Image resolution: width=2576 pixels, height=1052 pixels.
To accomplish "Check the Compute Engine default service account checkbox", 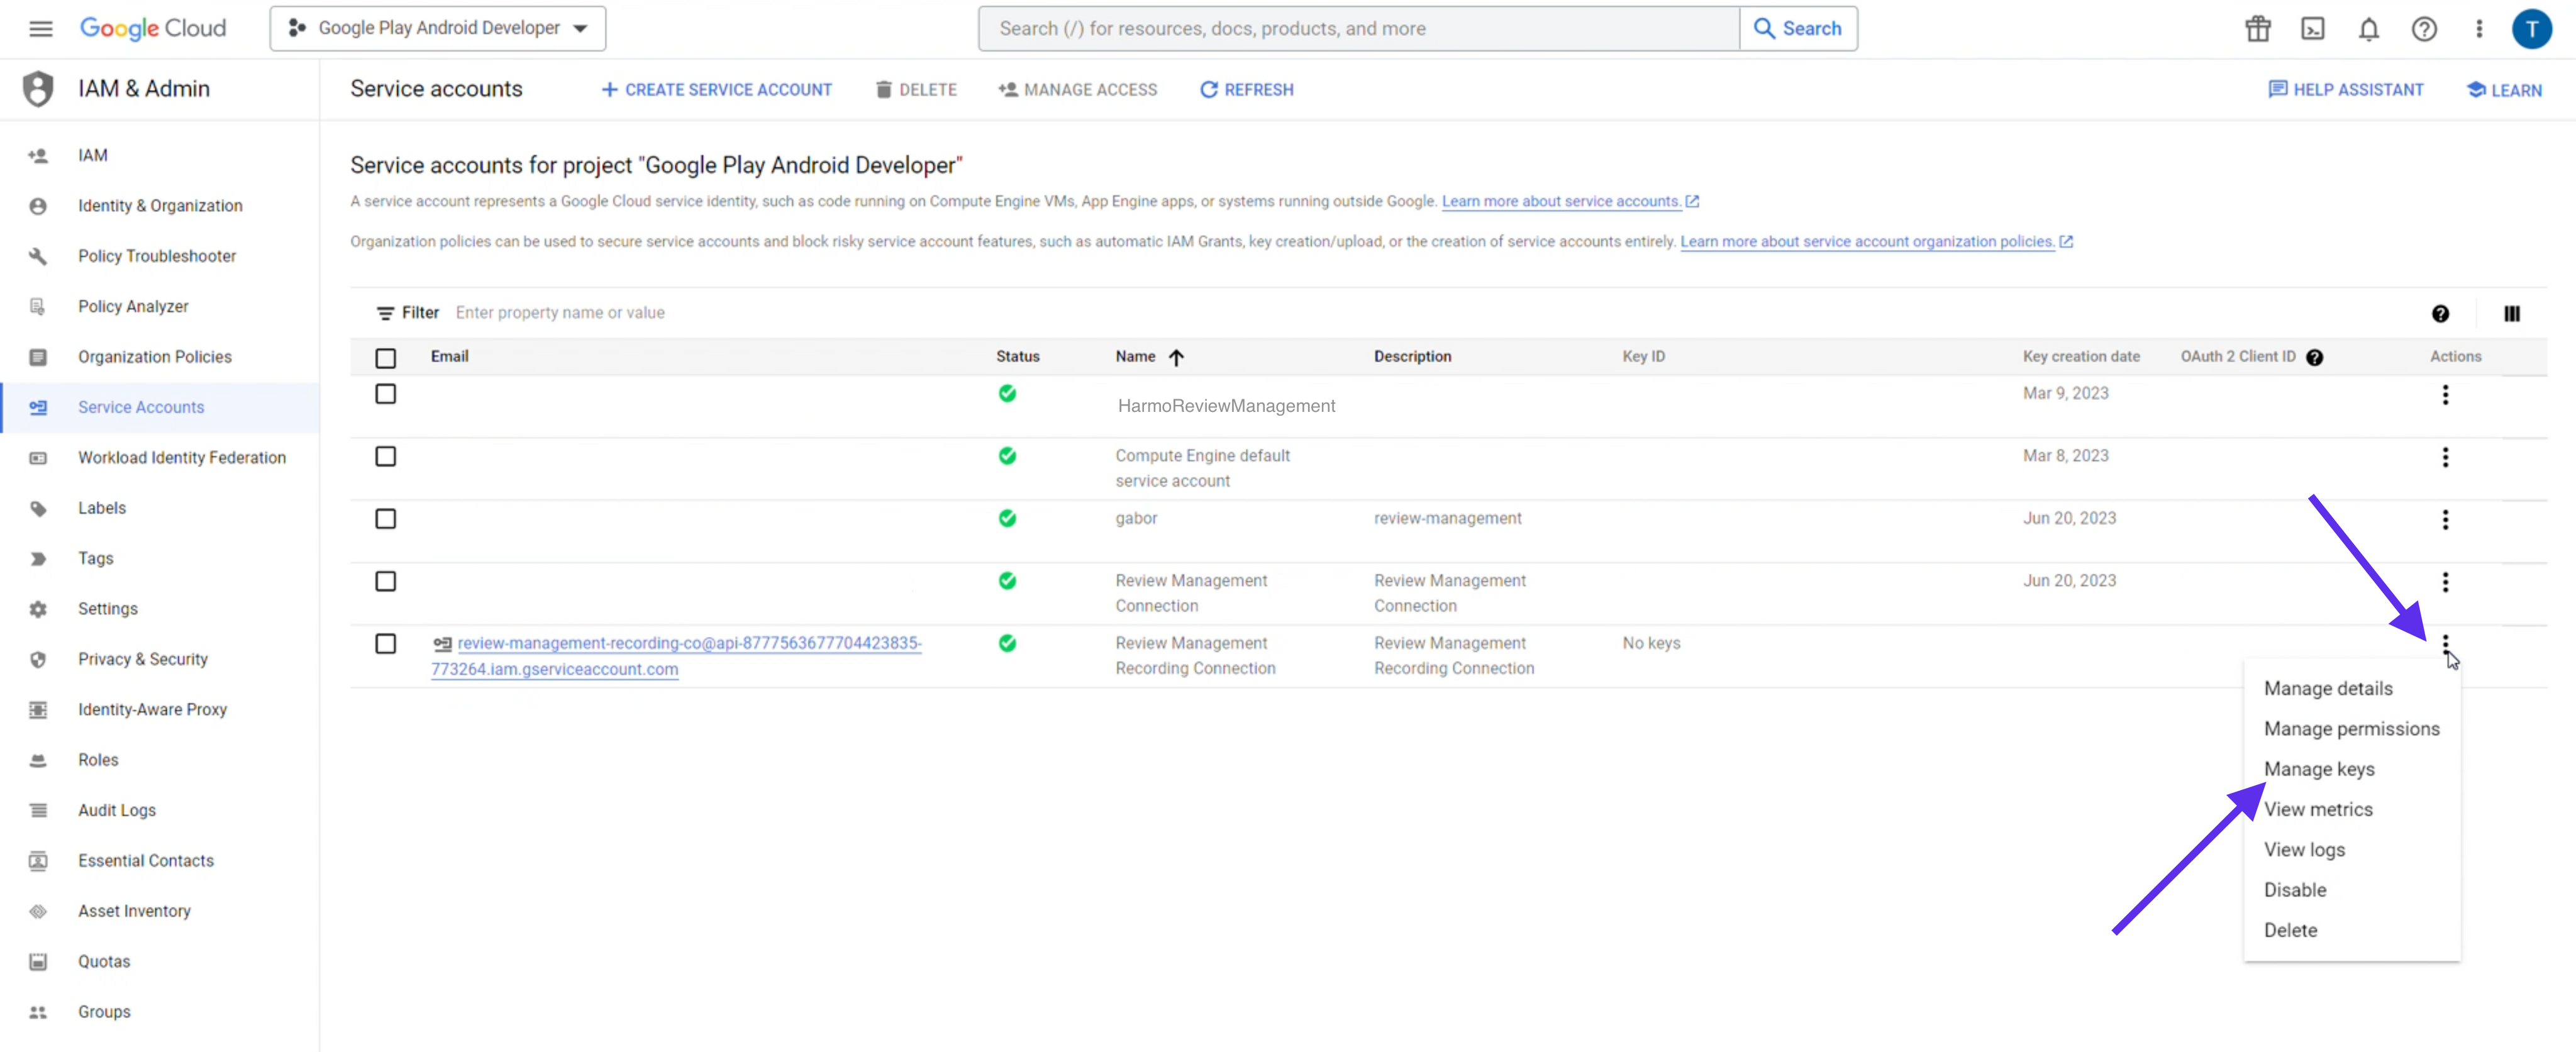I will pos(385,456).
